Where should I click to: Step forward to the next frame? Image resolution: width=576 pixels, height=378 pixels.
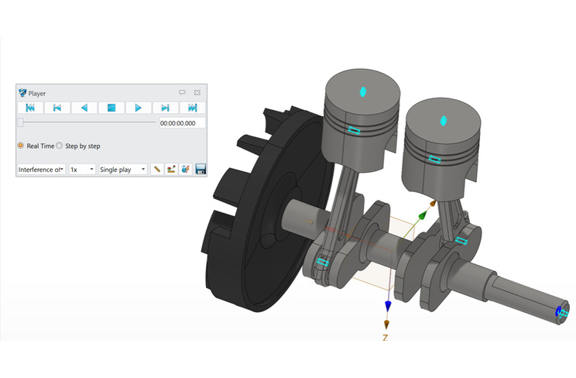click(165, 108)
